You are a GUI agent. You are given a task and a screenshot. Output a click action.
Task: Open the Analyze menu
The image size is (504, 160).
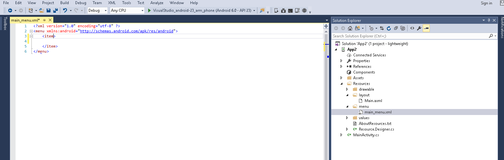pyautogui.click(x=157, y=3)
